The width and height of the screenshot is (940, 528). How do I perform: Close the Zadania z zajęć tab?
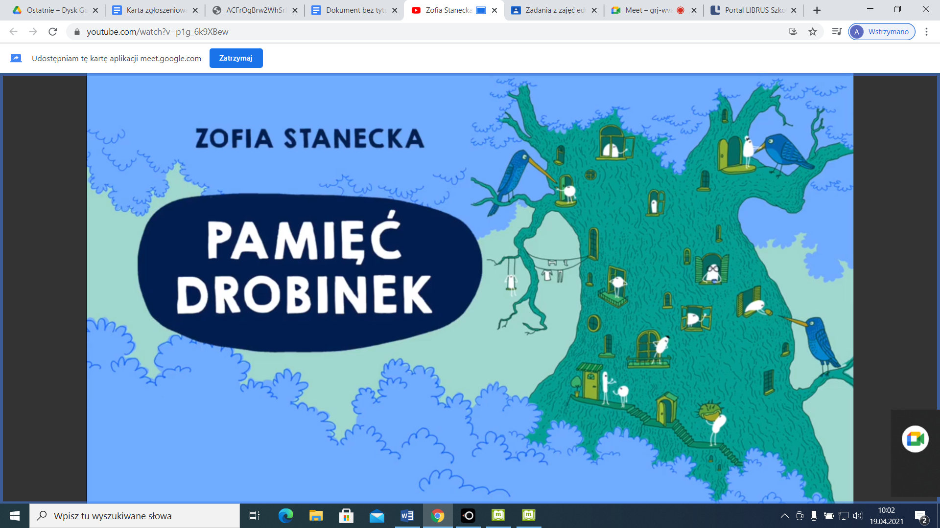coord(594,10)
